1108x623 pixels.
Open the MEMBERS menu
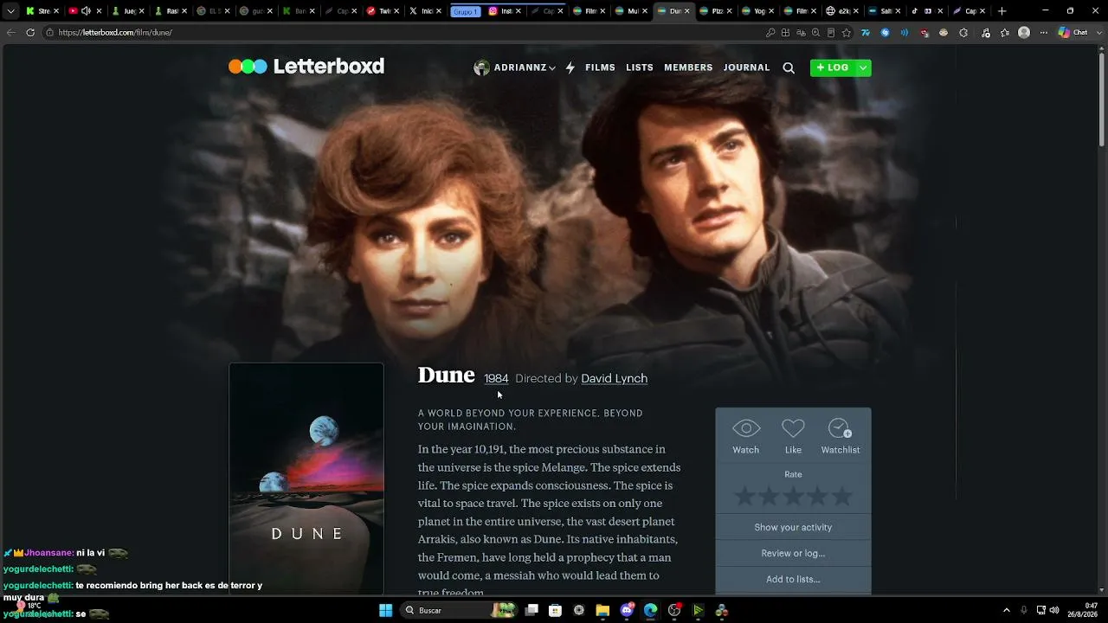tap(688, 67)
